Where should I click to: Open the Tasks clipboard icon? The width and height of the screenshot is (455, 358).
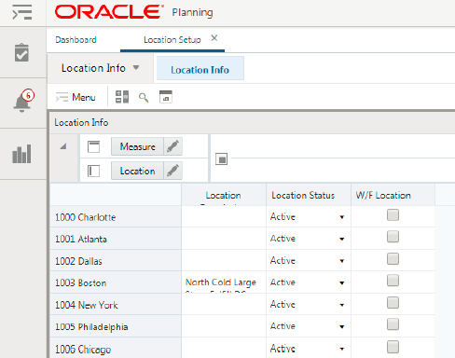(21, 52)
